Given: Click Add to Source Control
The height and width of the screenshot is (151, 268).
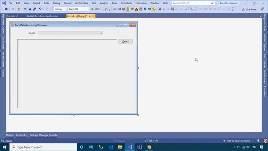Looking at the screenshot, I should coord(238,141).
